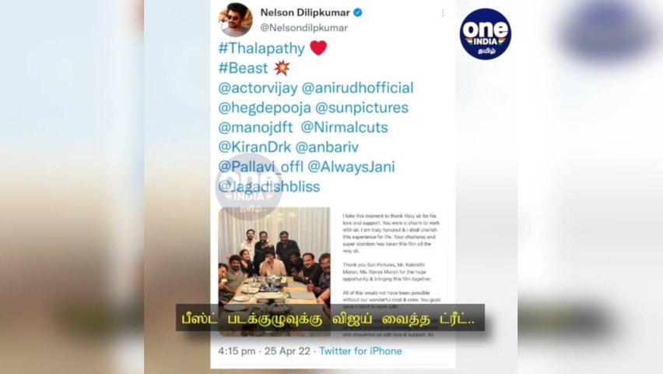
Task: Click the Twitter for iPhone source link
Action: 360,351
